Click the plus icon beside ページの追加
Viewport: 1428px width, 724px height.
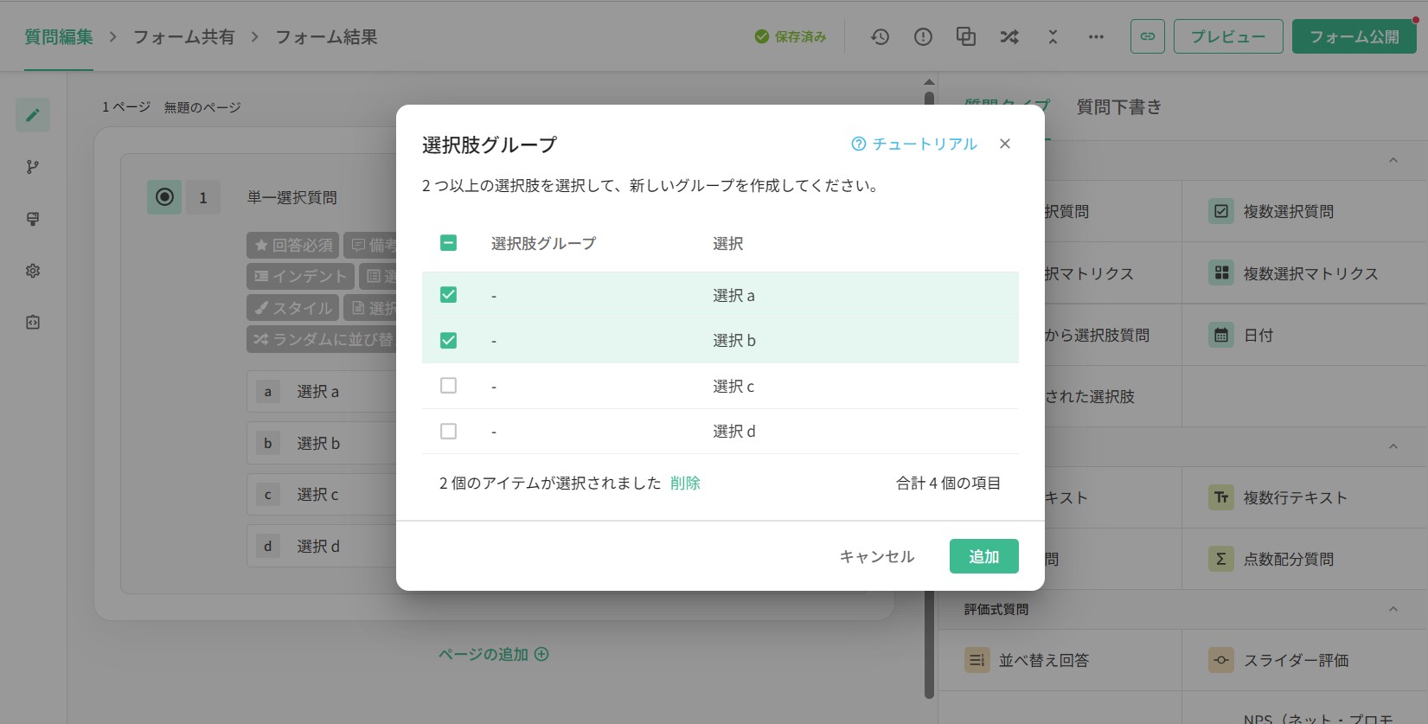(541, 654)
